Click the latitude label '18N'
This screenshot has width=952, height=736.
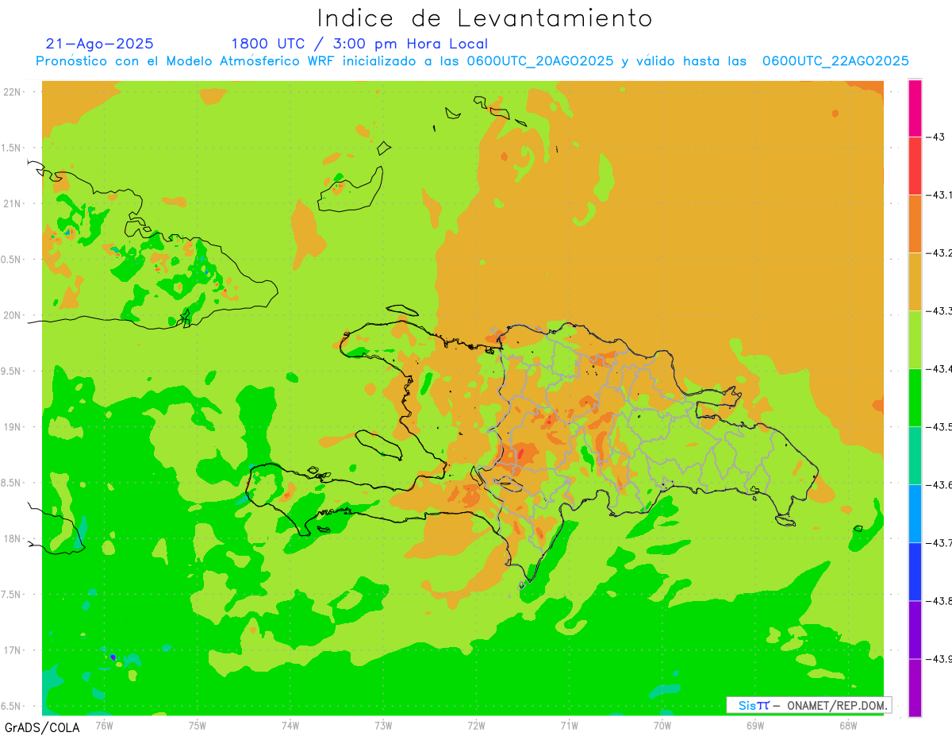pos(12,538)
